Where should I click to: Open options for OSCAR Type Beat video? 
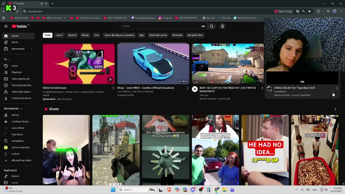pyautogui.click(x=337, y=88)
